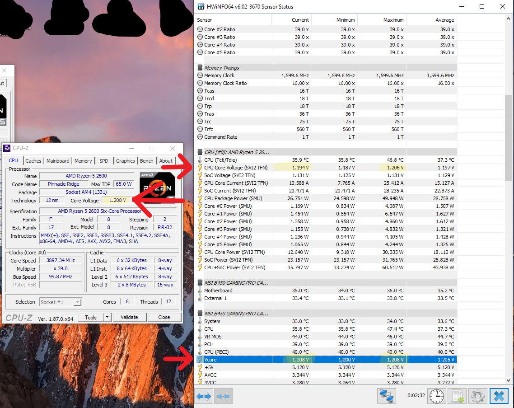Click the clock icon beside Core #2 Ratio

pos(200,29)
